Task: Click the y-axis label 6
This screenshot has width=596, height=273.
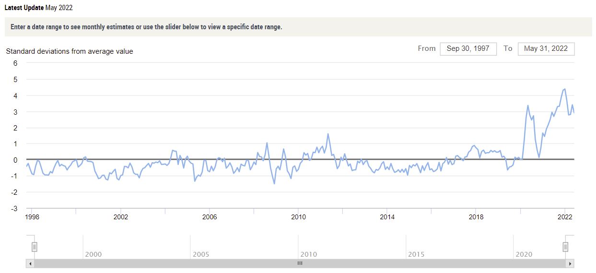Action: point(15,63)
